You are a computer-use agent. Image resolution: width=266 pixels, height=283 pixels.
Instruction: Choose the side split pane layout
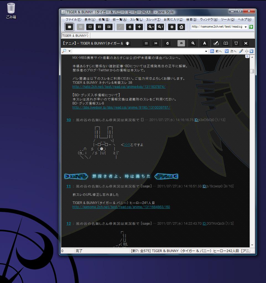tap(109, 27)
